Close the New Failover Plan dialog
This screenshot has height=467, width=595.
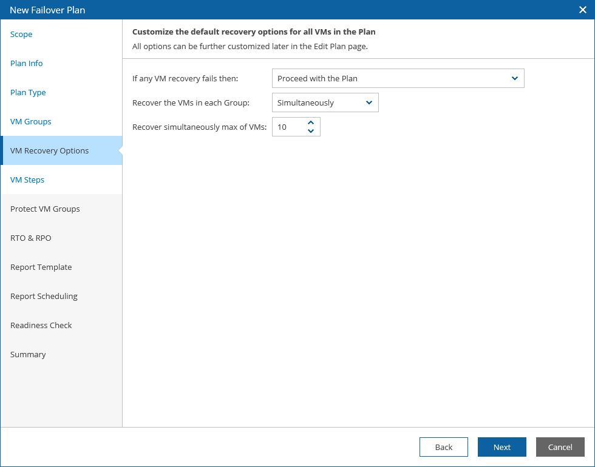click(582, 10)
